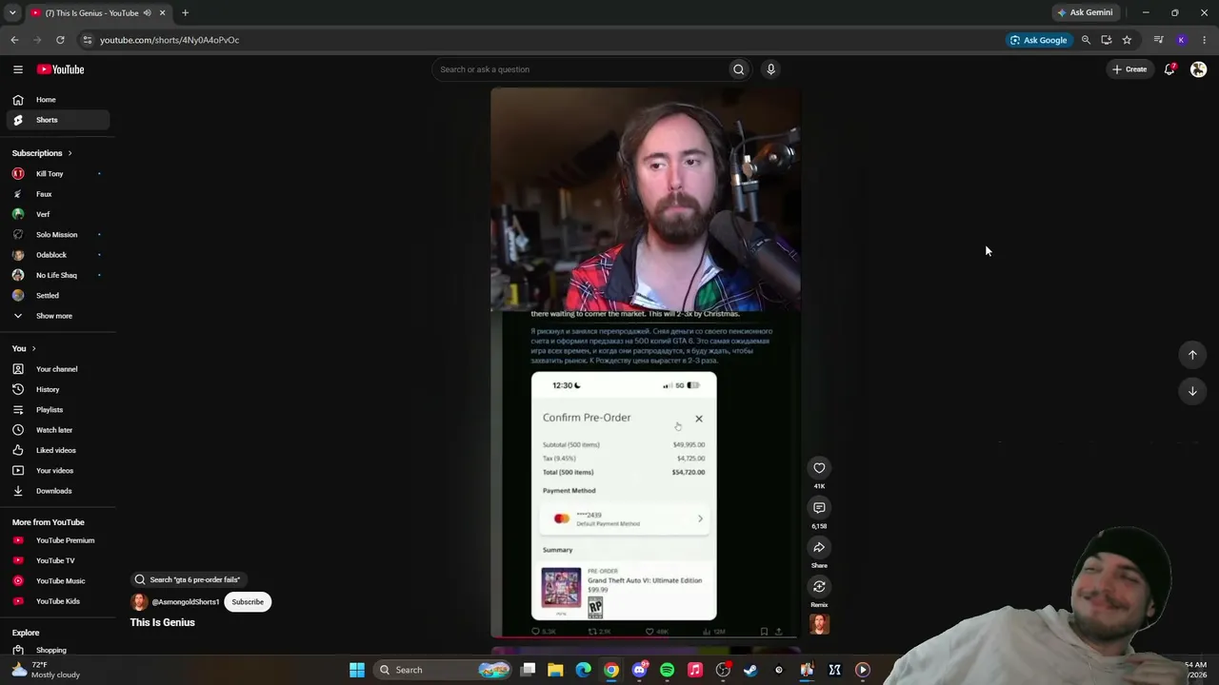Open Spotify from the taskbar

[x=667, y=670]
